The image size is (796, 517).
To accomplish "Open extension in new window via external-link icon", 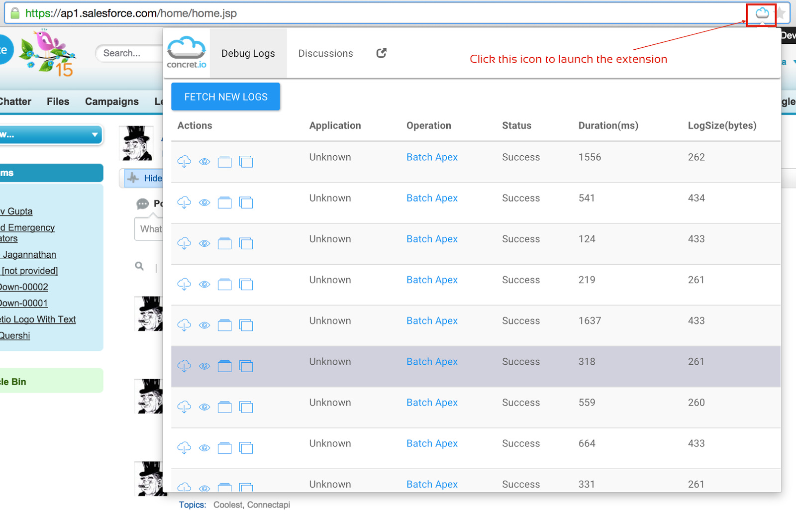I will pyautogui.click(x=381, y=53).
